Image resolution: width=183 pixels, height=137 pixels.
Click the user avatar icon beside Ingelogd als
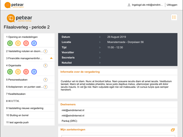129,5
